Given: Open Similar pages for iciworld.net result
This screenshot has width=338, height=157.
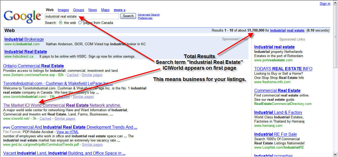Looking at the screenshot, I should [65, 119].
